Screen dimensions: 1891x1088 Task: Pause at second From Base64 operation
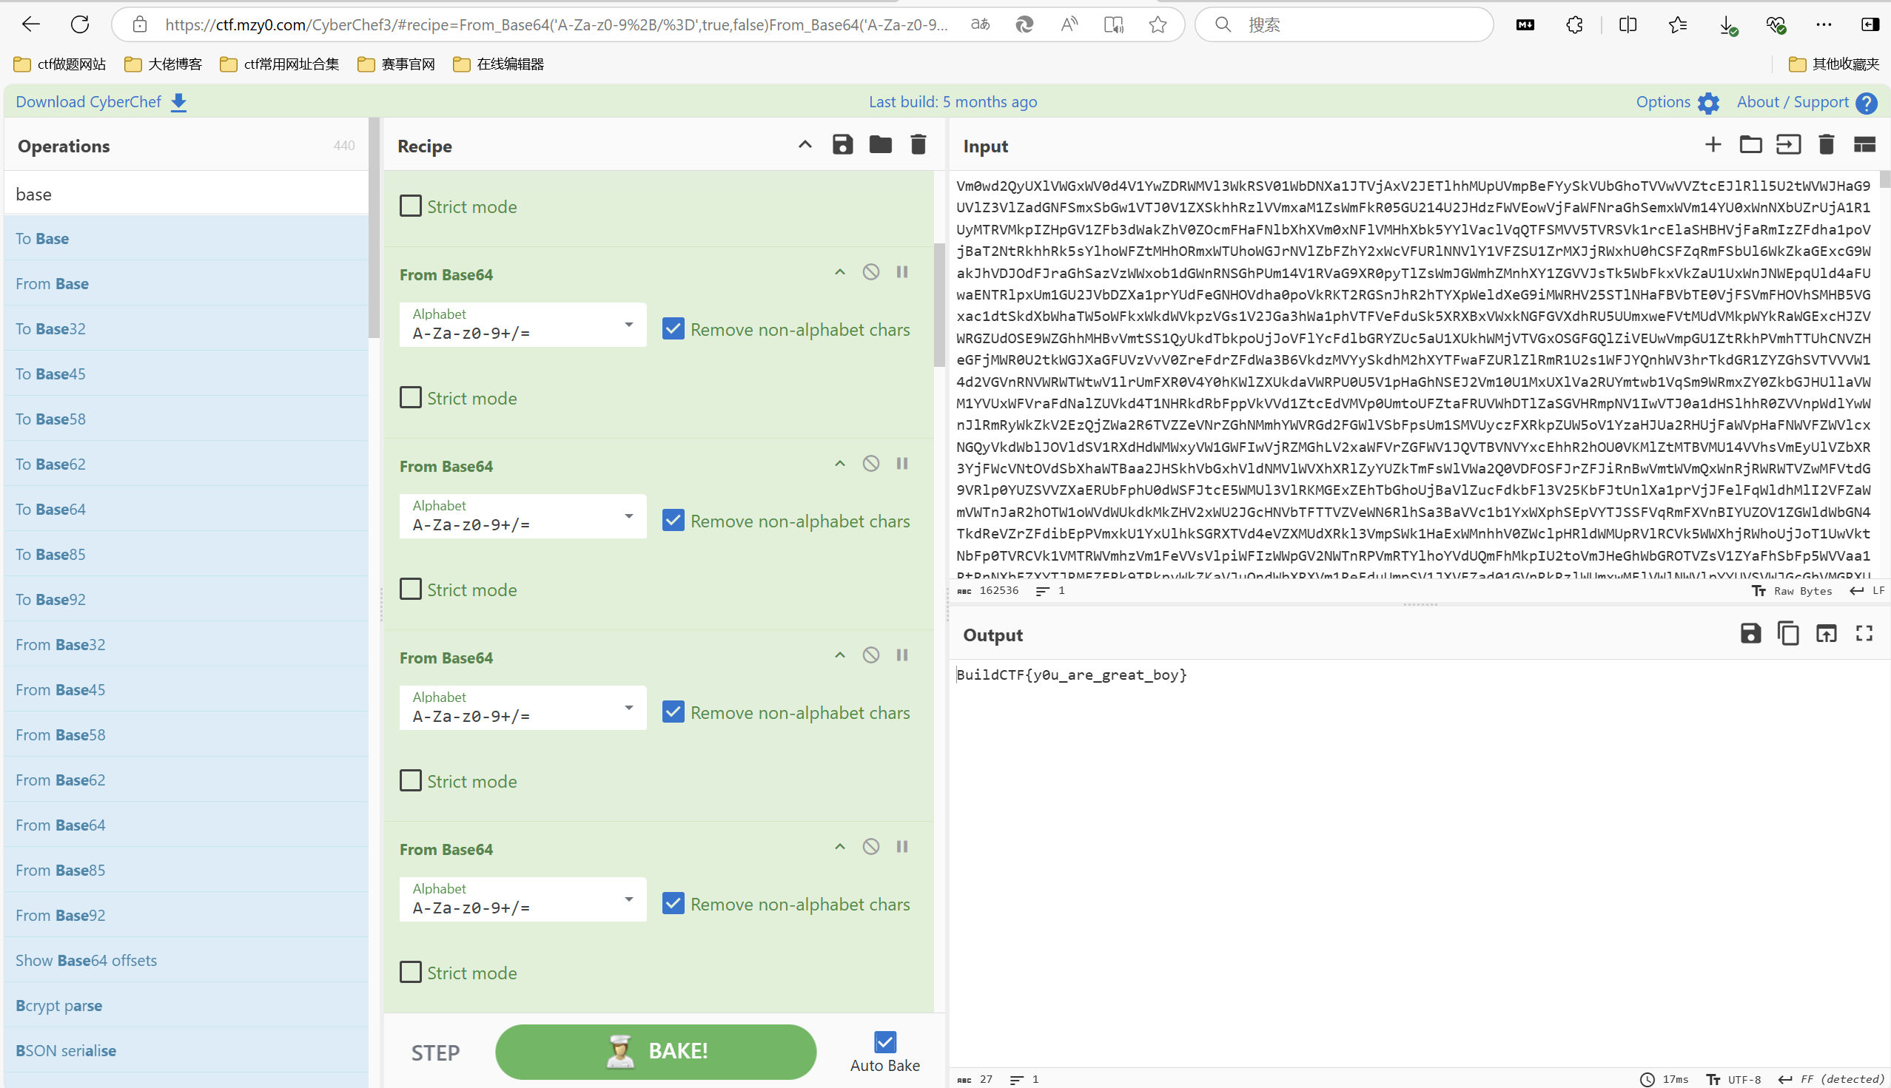901,464
